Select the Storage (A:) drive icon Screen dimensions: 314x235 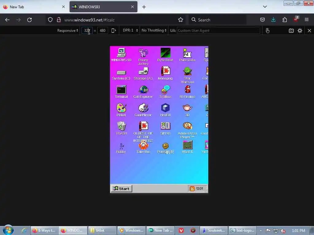click(x=143, y=73)
